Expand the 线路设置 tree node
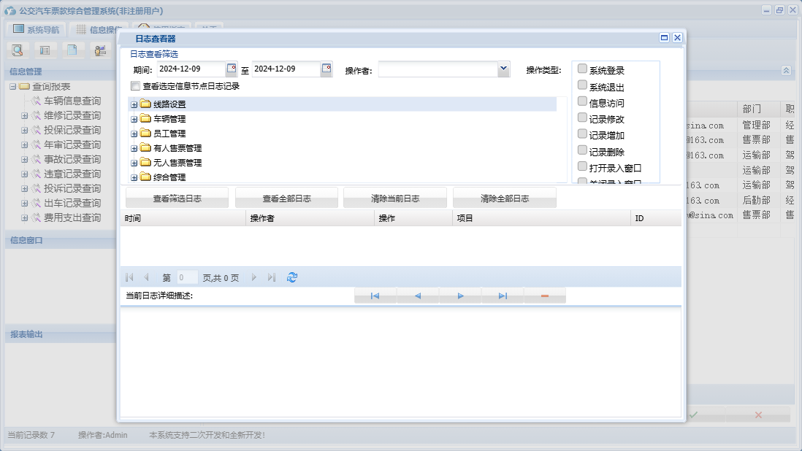Screen dimensions: 802x451 click(x=134, y=104)
